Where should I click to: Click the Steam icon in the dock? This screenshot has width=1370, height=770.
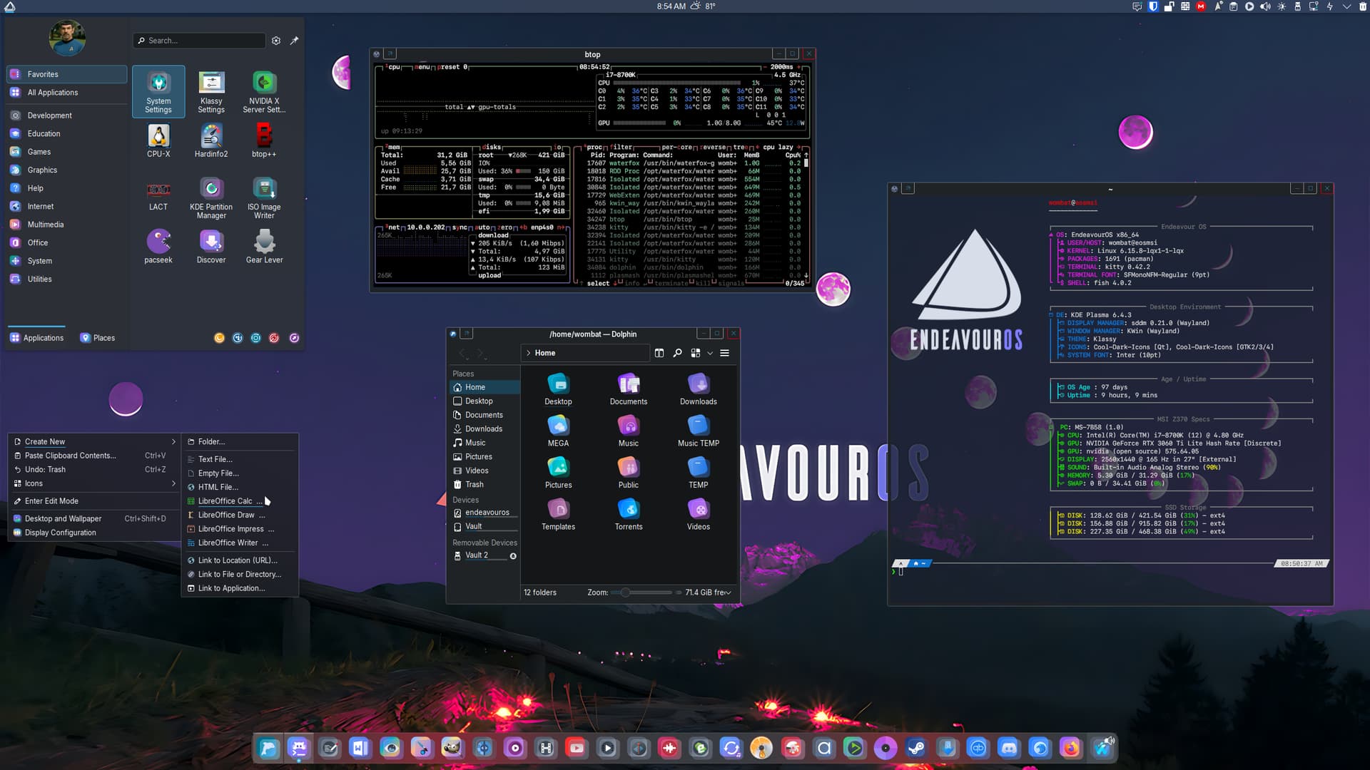(x=915, y=748)
